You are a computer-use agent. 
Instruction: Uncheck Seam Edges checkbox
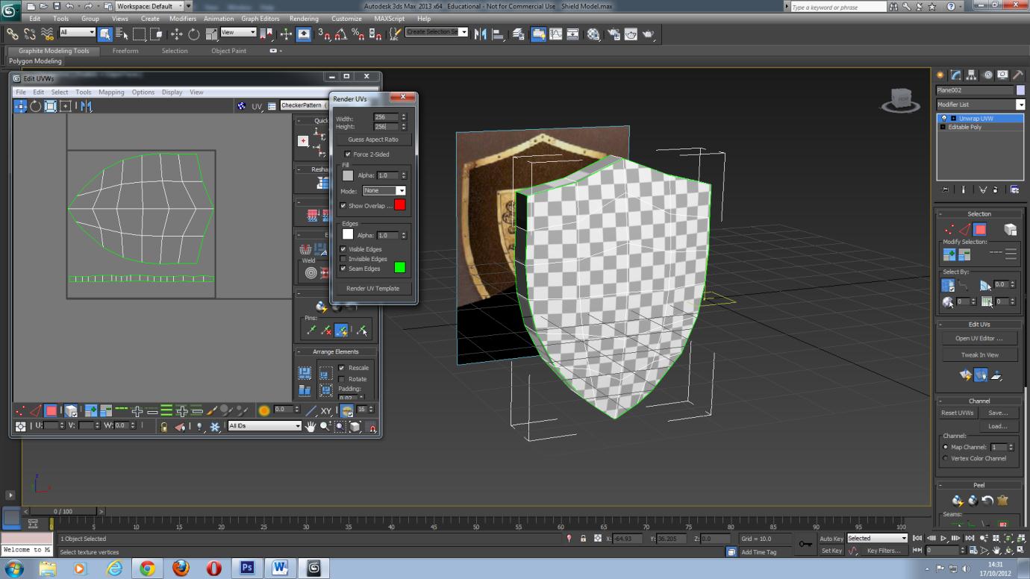[x=343, y=269]
